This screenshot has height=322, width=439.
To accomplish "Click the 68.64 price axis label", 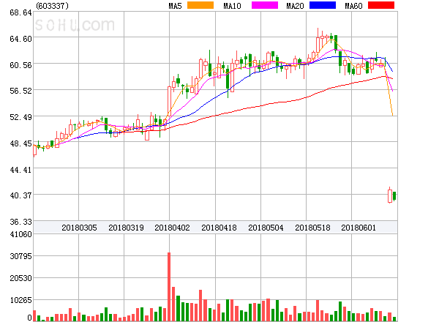I will point(20,12).
